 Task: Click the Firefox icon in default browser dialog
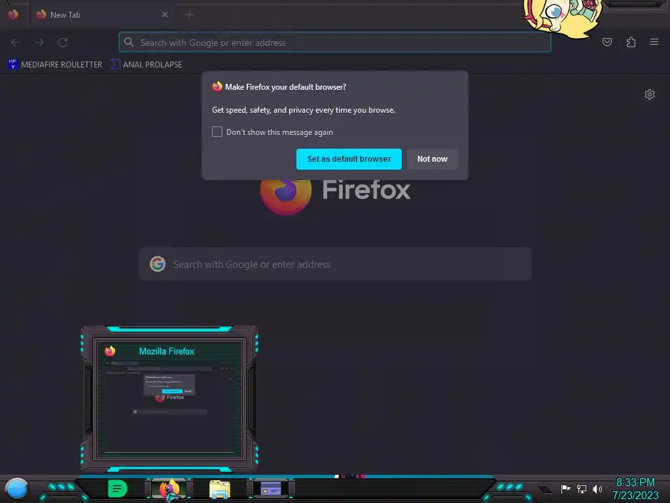(x=217, y=86)
